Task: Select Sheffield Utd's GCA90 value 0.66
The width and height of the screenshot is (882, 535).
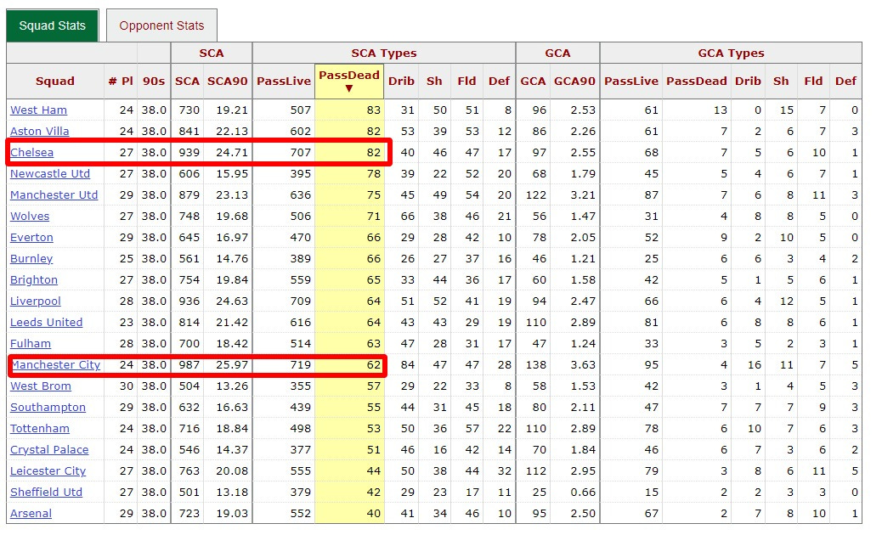Action: click(x=583, y=493)
